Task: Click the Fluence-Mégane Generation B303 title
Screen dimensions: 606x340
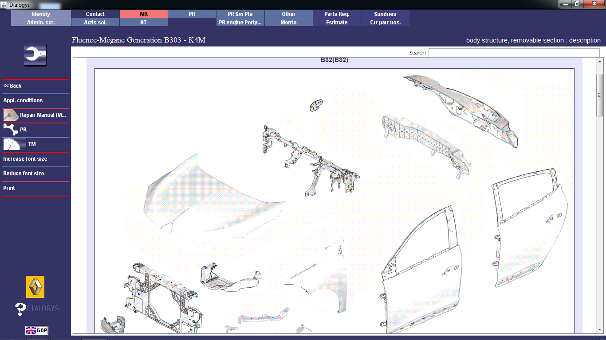Action: [138, 40]
